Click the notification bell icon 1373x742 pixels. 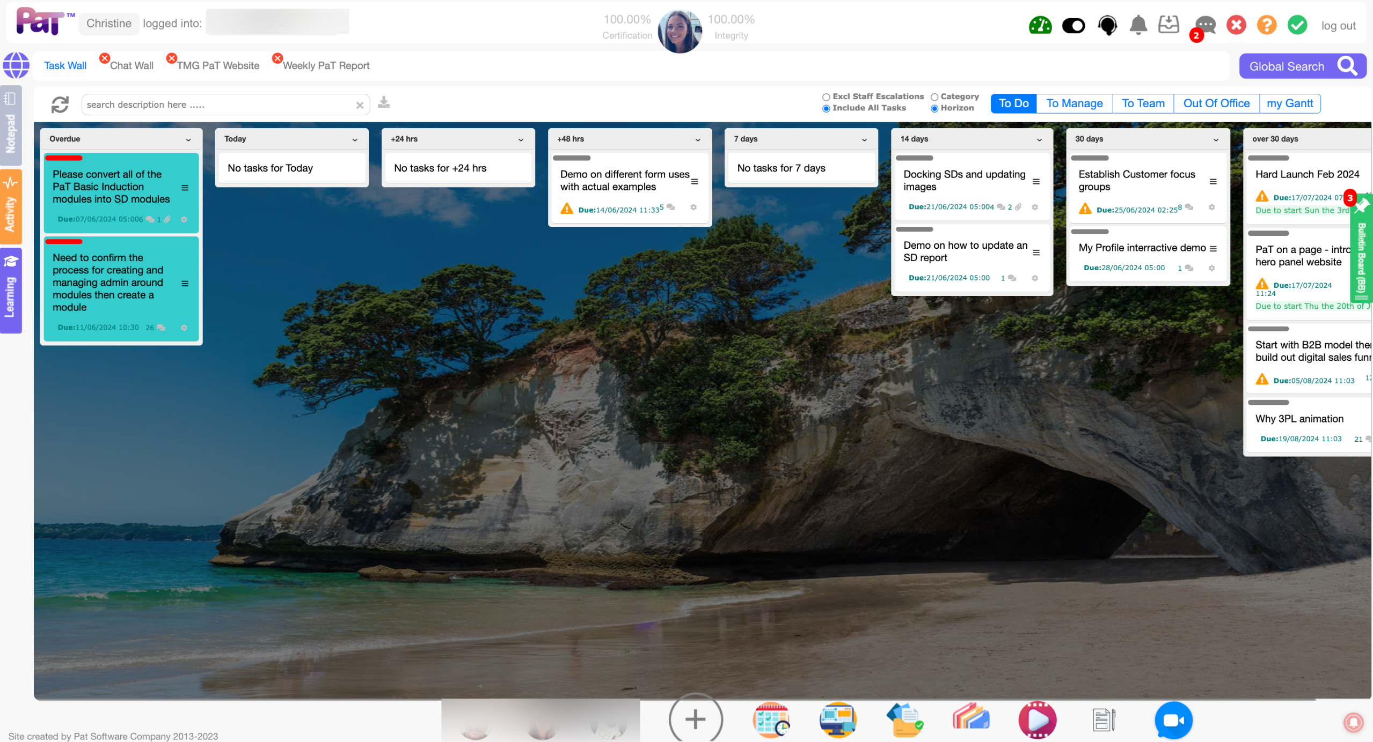click(x=1138, y=25)
